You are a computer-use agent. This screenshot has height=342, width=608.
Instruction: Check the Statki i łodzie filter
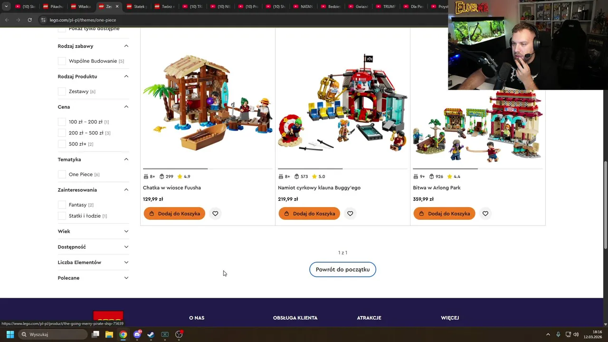click(x=62, y=216)
